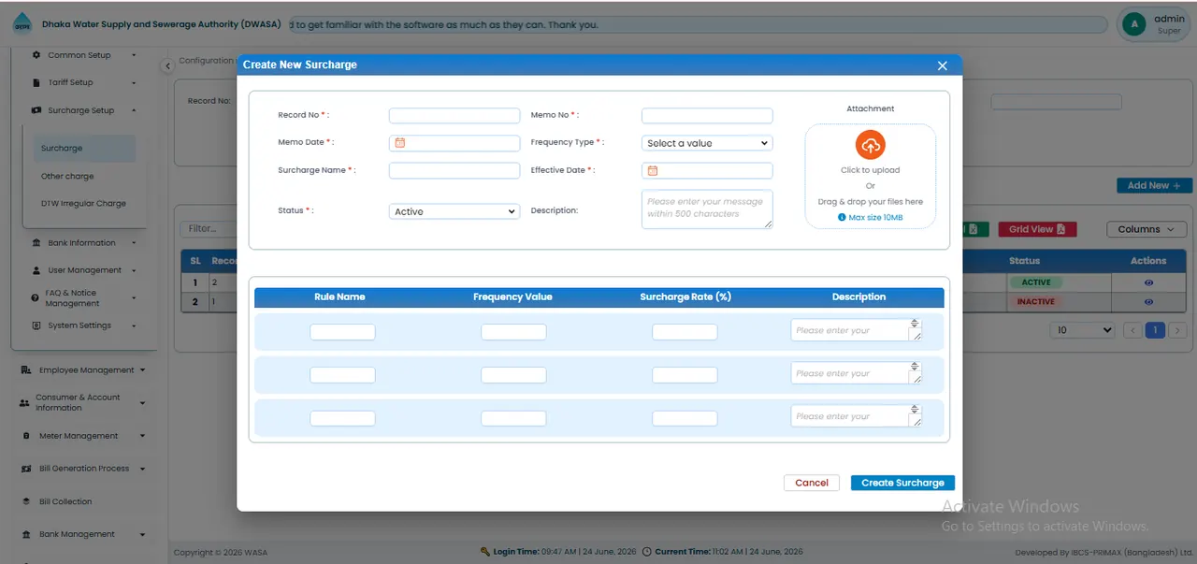
Task: Open the Status dropdown set to Active
Action: [454, 211]
